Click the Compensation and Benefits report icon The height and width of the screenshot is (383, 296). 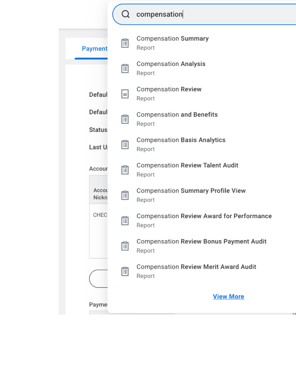[x=125, y=119]
